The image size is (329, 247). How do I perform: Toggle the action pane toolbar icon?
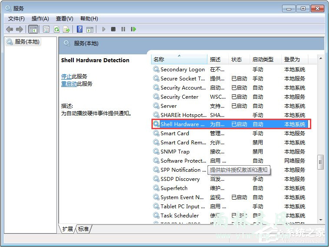pos(90,30)
